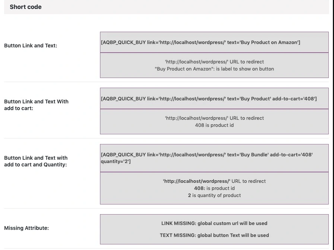Select the Buy Product on Amazon shortcode
Screen dimensions: 334x250
(200, 42)
